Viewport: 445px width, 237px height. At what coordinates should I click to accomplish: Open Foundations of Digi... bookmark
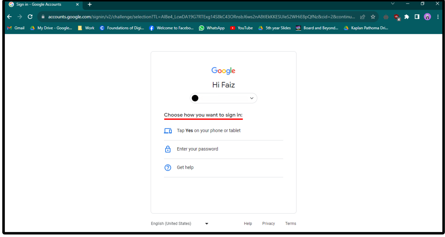click(x=122, y=28)
